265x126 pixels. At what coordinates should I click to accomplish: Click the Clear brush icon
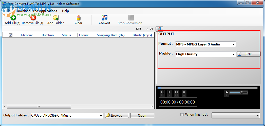click(x=79, y=18)
